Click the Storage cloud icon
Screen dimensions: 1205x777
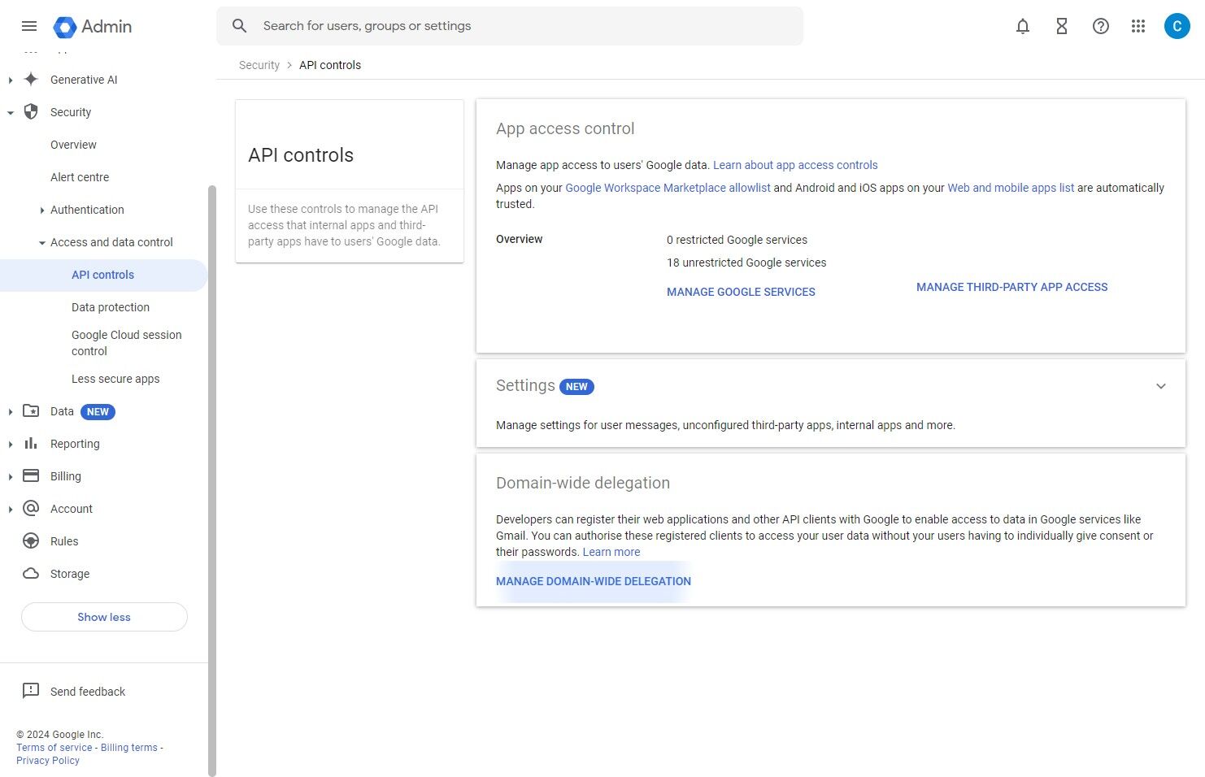click(31, 574)
